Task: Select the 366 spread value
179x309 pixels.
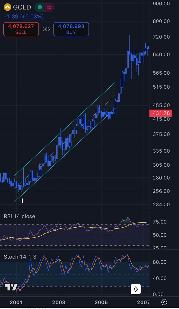Action: pyautogui.click(x=46, y=29)
